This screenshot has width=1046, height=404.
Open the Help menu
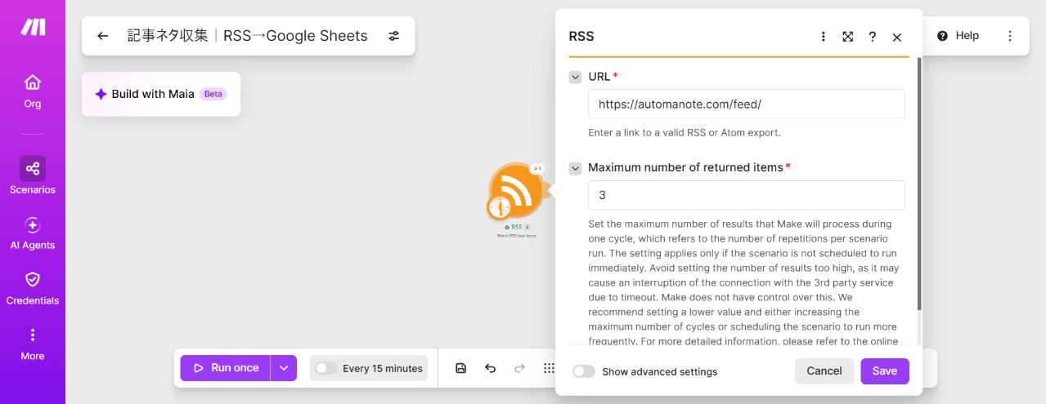coord(958,36)
